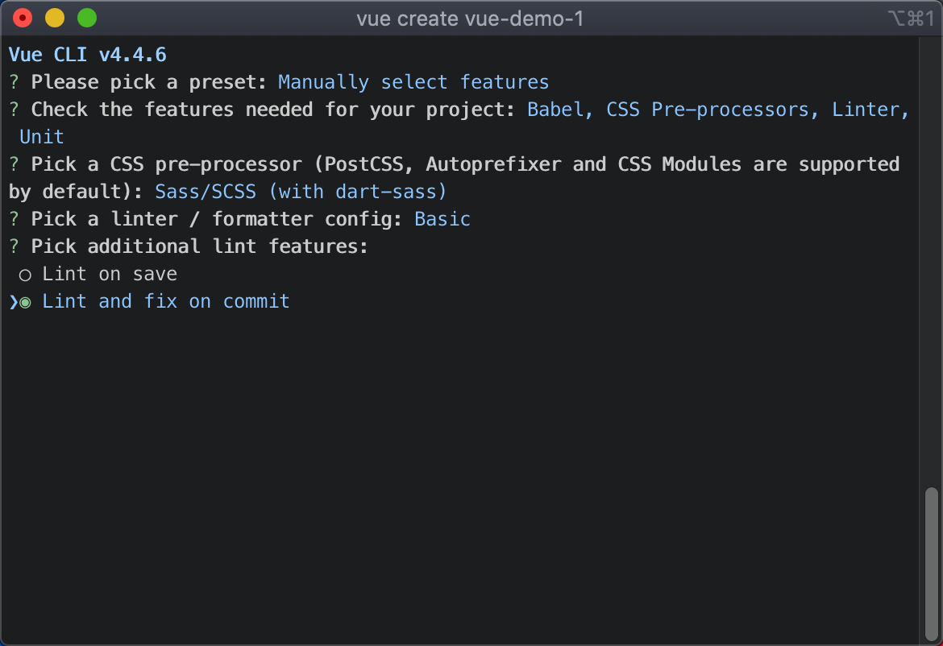The image size is (943, 646).
Task: Click the 'Pick a linter / formatter config:' prompt
Action: (x=217, y=219)
